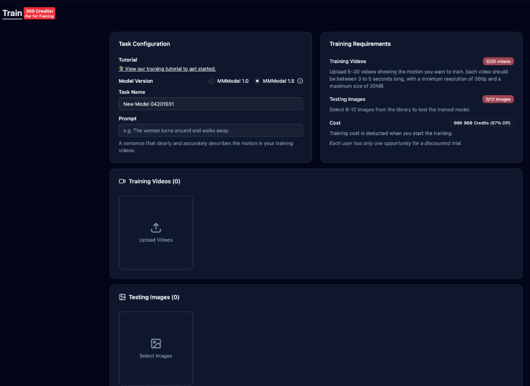Click the book emoji next to tutorial link
The height and width of the screenshot is (386, 530).
pyautogui.click(x=121, y=69)
